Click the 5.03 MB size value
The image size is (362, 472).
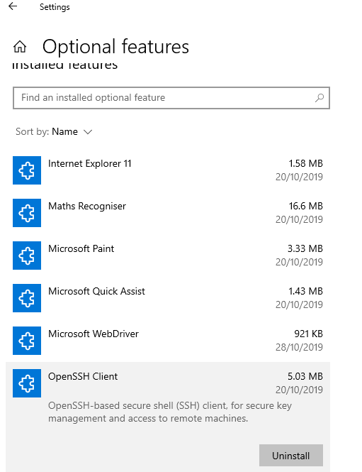[x=305, y=377]
